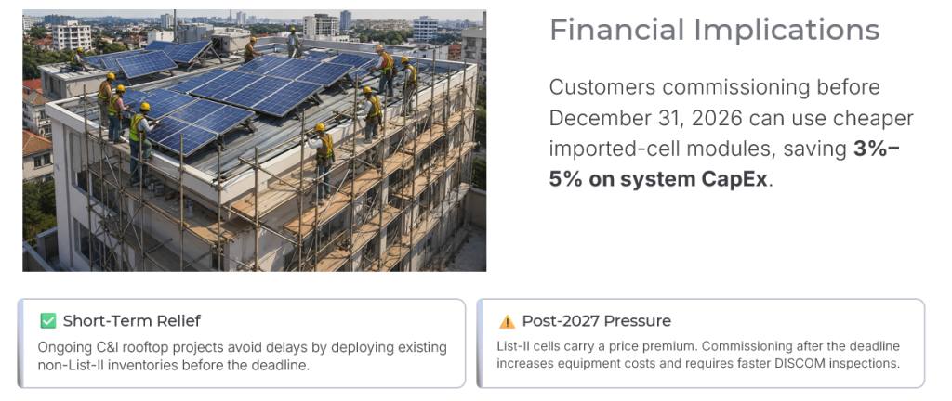Screen dimensions: 952x401
Task: Select the Short-Term Relief card box
Action: click(x=242, y=343)
